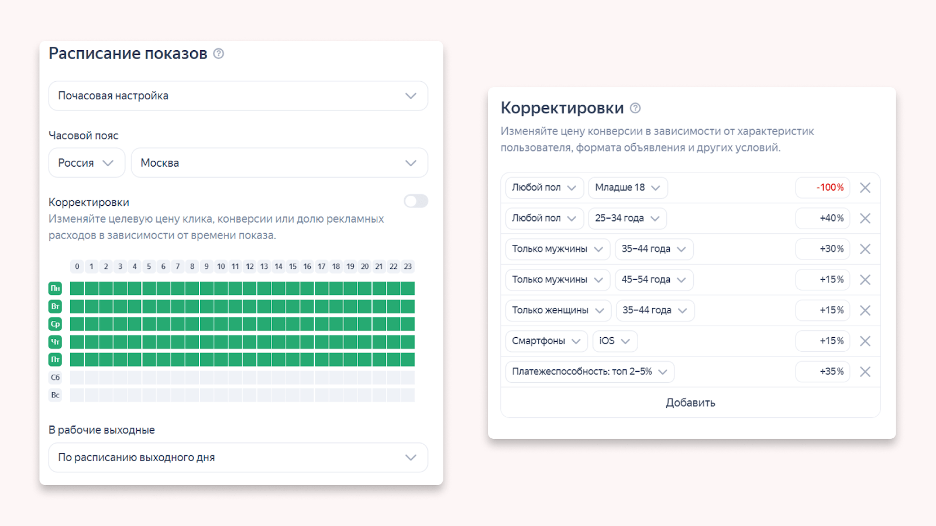Enable the schedule Корректировки toggle switch
The height and width of the screenshot is (526, 936).
[416, 201]
